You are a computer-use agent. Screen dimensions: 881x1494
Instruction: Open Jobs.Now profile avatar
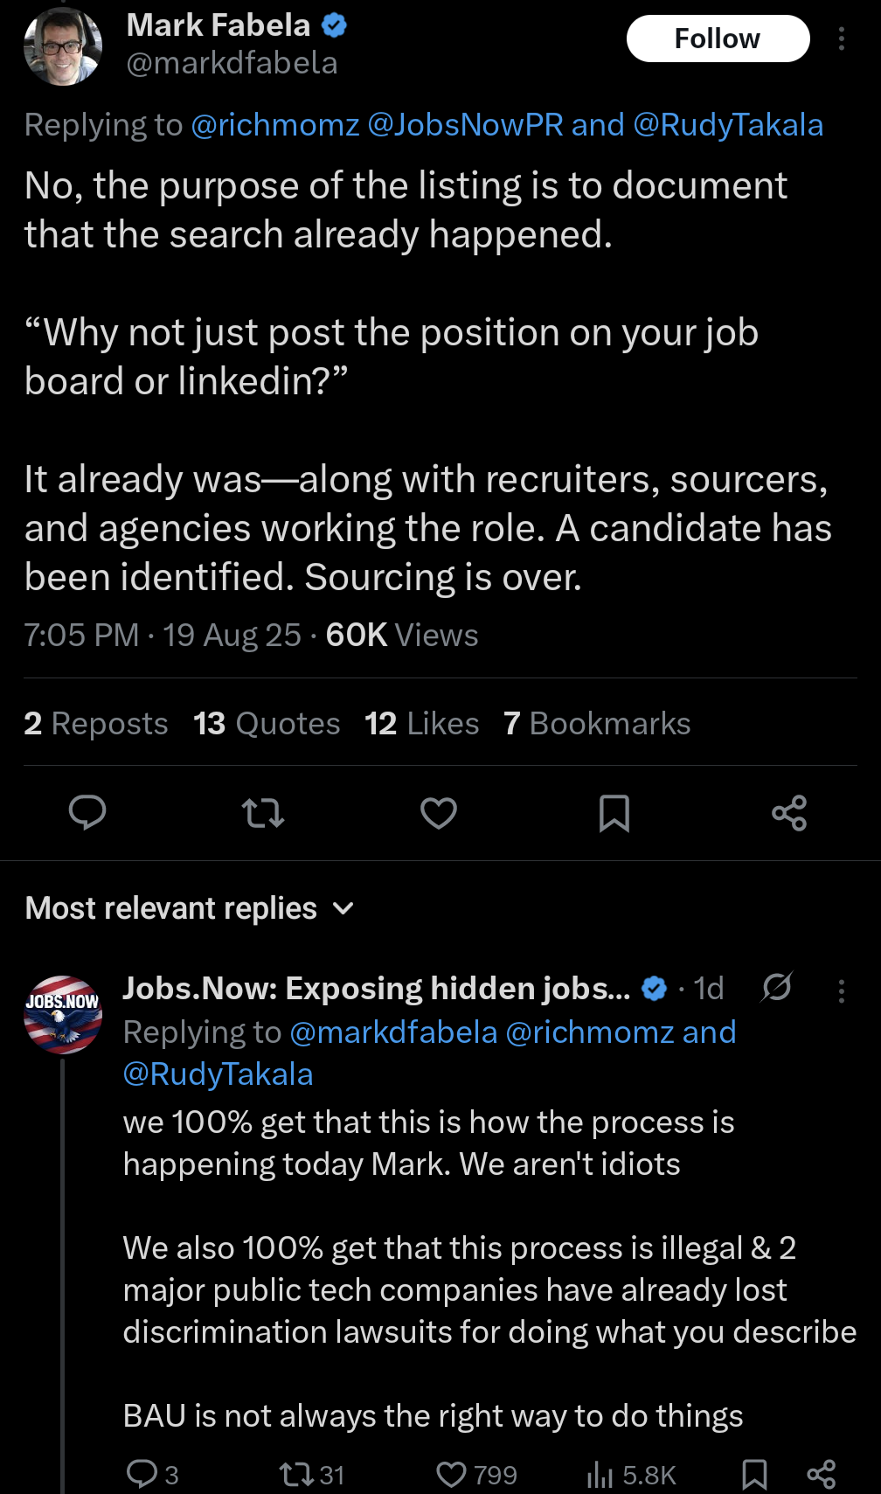[62, 1014]
